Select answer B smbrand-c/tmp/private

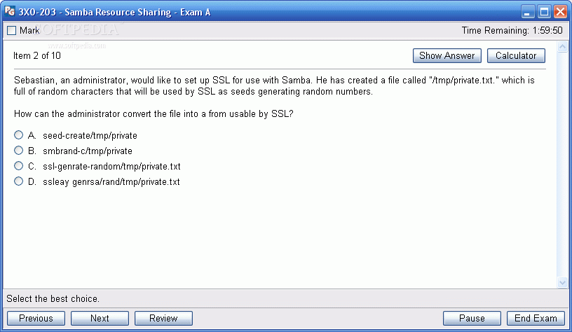point(19,151)
